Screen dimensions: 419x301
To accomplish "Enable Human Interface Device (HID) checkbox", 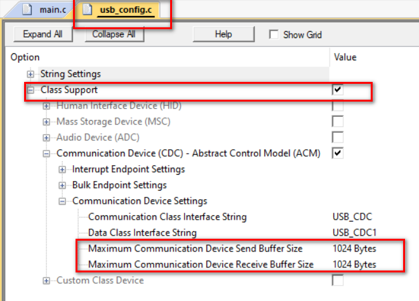I will point(338,105).
